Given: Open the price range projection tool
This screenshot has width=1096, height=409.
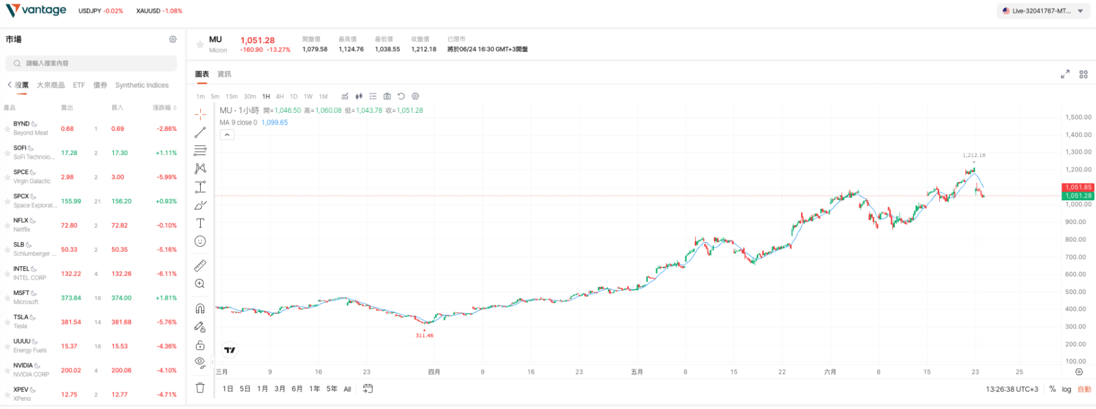Looking at the screenshot, I should click(x=200, y=187).
